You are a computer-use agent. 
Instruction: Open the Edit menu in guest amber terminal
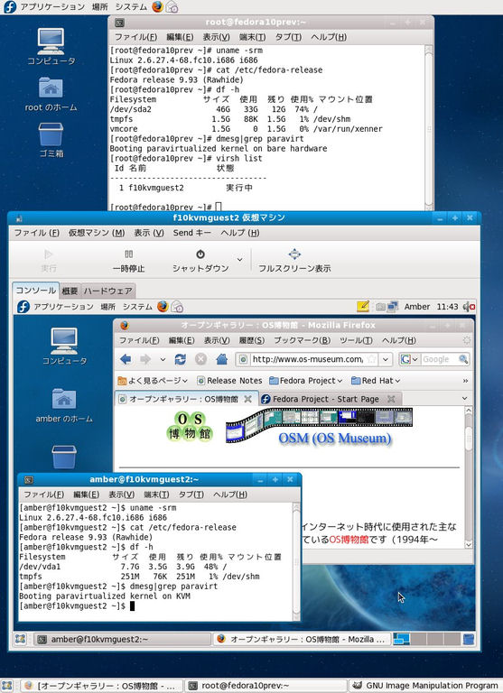pyautogui.click(x=86, y=494)
